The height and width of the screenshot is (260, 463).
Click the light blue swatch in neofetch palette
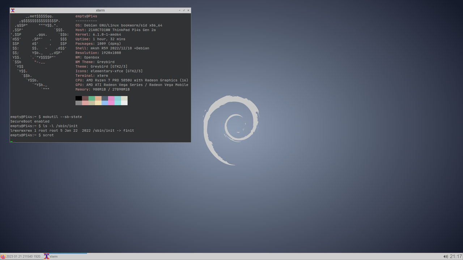click(105, 103)
